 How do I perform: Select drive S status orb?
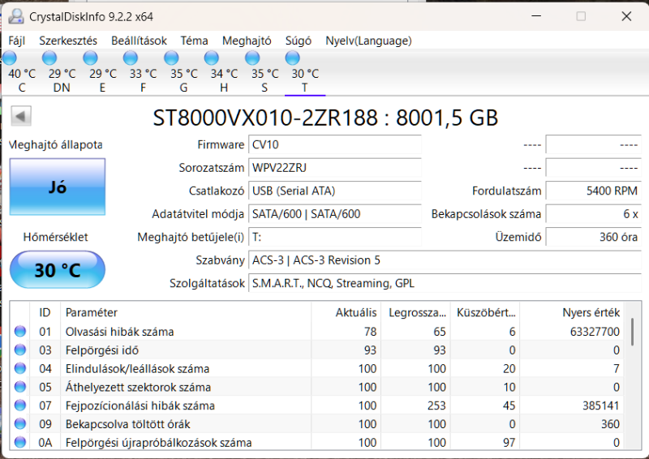point(252,58)
